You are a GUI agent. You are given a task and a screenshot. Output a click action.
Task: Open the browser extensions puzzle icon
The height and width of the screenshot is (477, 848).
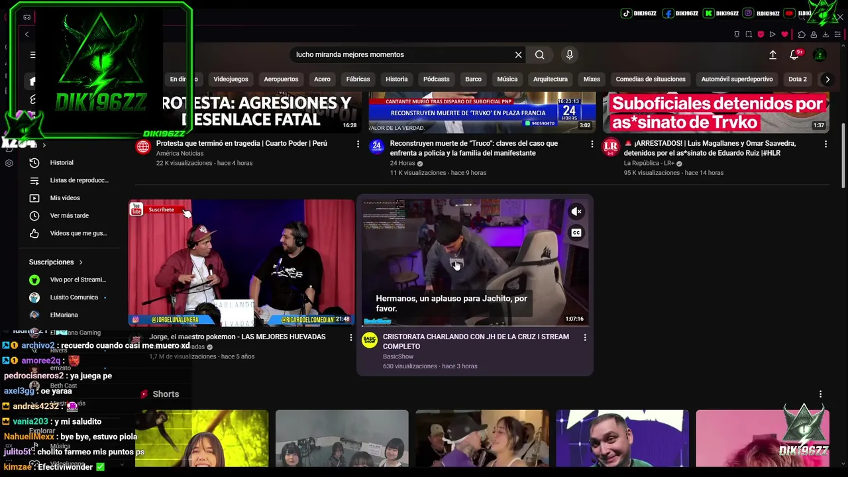tap(802, 34)
